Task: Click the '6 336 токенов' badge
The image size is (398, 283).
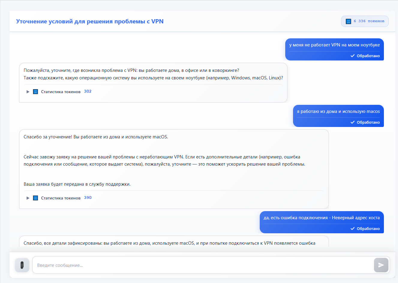Action: [x=365, y=21]
